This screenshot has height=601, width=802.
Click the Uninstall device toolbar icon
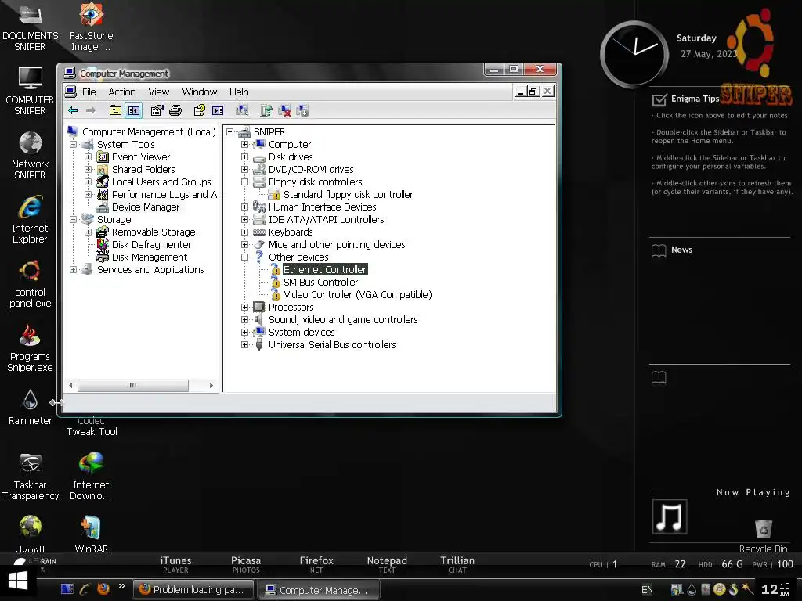284,110
